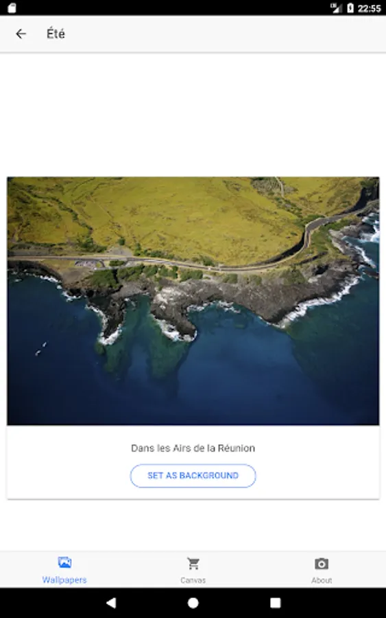Image resolution: width=386 pixels, height=618 pixels.
Task: Tap the SD card notification icon
Action: coord(12,8)
